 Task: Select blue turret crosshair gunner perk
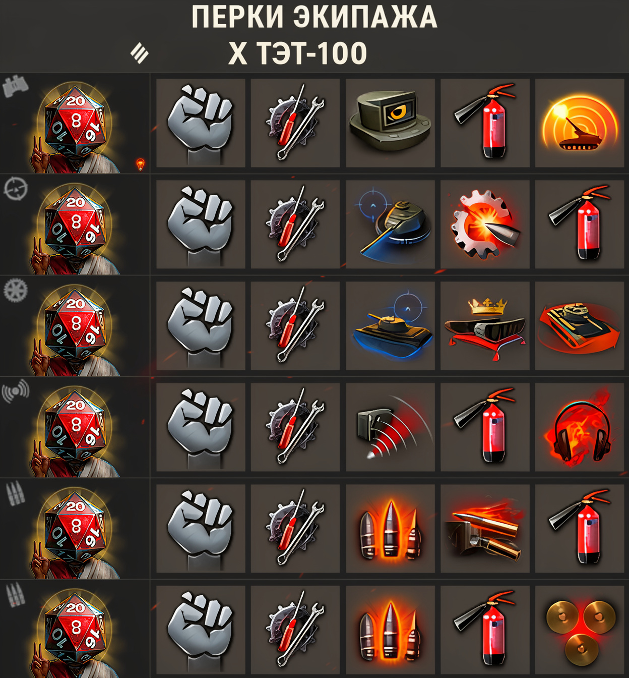[390, 224]
